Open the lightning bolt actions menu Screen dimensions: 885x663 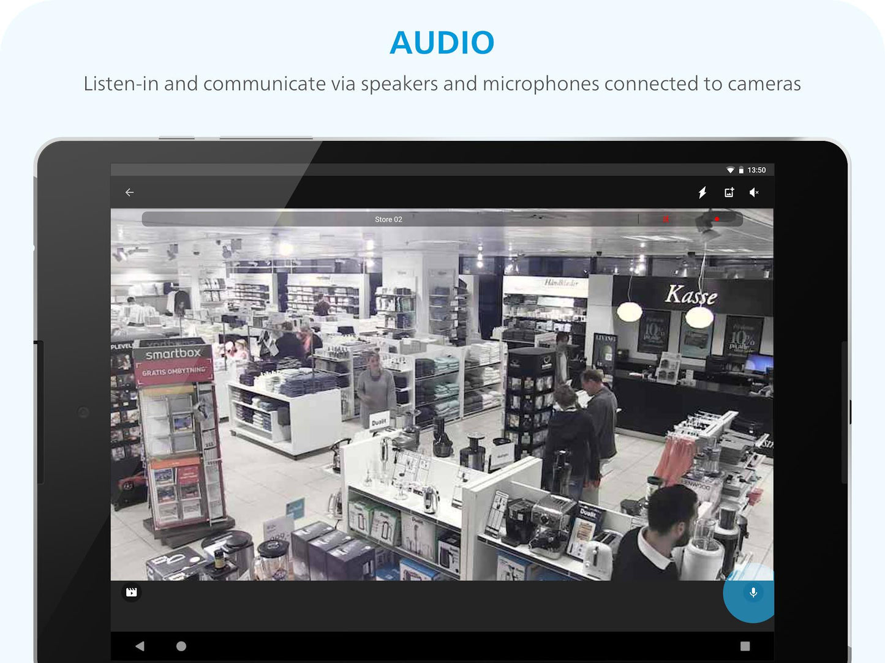coord(702,192)
